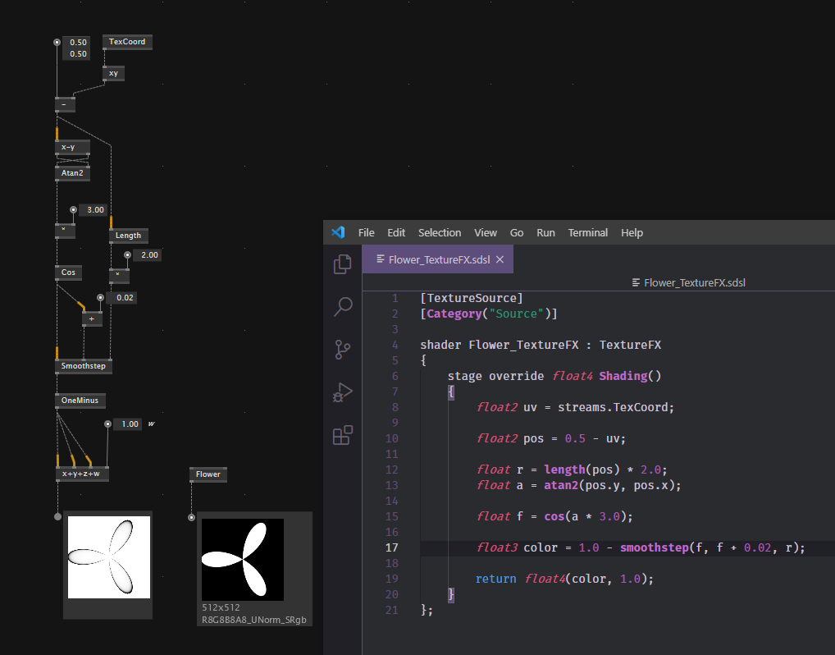
Task: Open the Run menu
Action: tap(545, 233)
